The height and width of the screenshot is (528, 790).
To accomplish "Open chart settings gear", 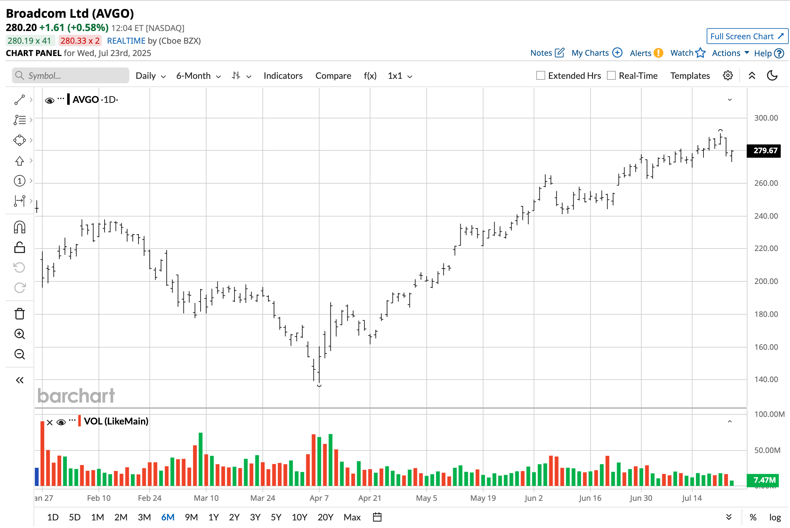I will tap(728, 75).
